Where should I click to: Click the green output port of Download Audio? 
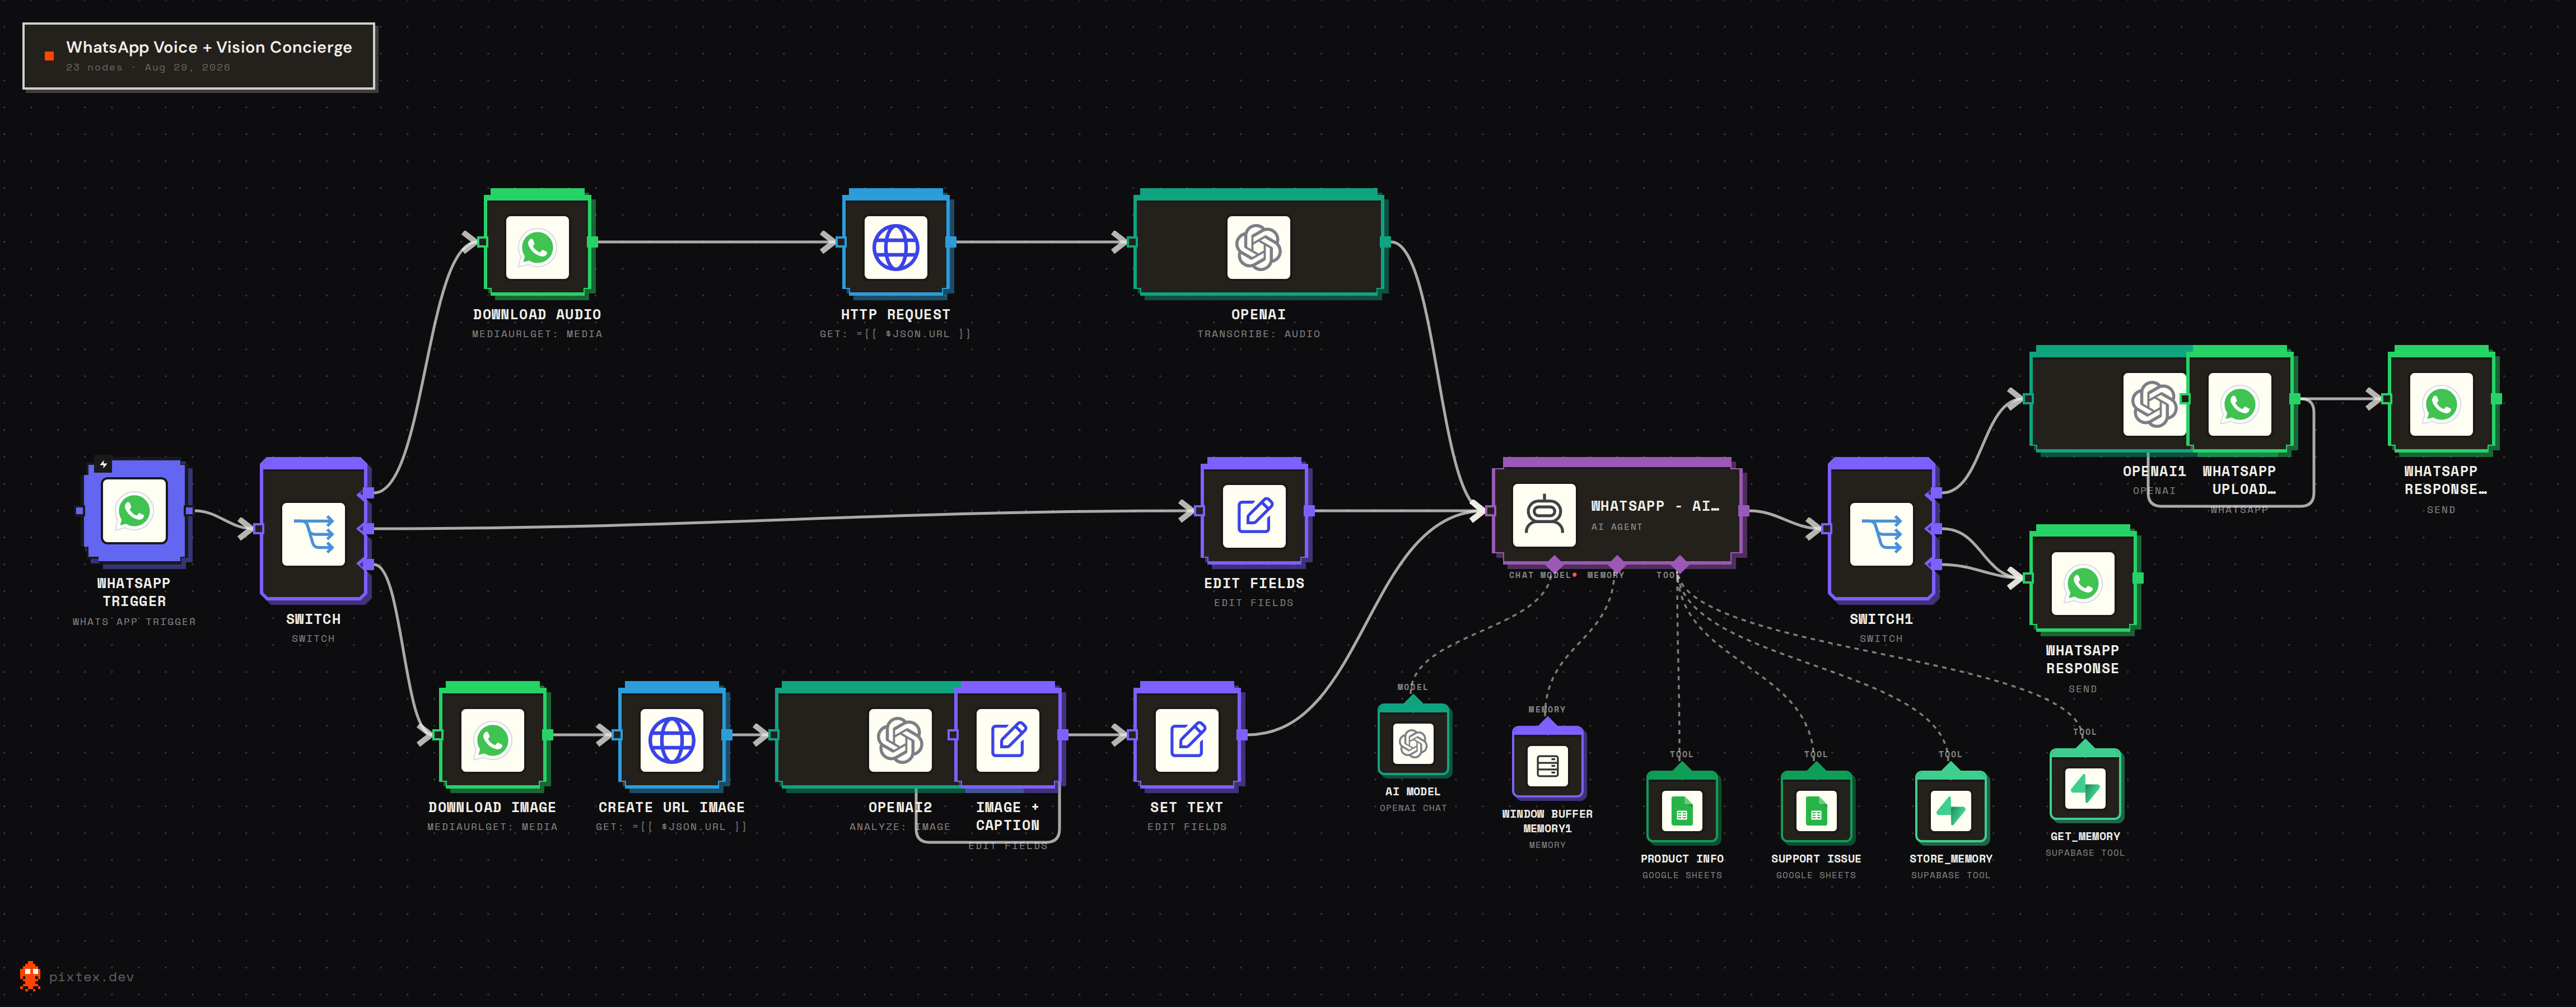click(x=592, y=242)
